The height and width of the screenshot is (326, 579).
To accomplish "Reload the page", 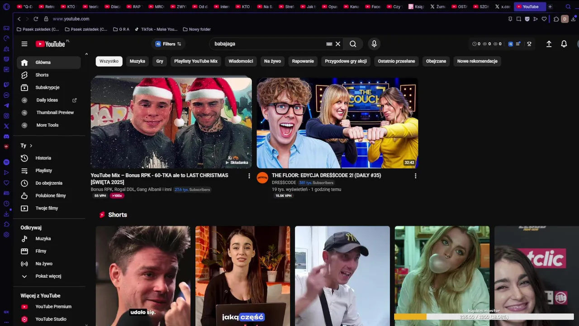I will point(36,19).
